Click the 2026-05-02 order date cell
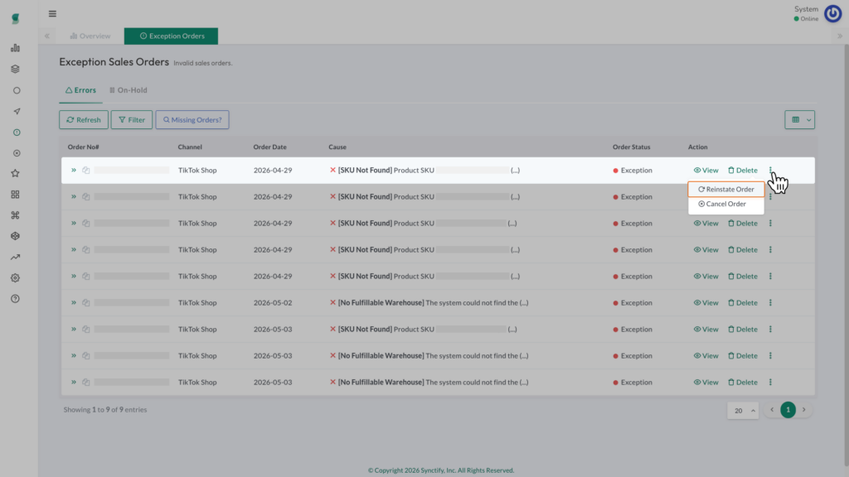Image resolution: width=849 pixels, height=477 pixels. pos(273,303)
